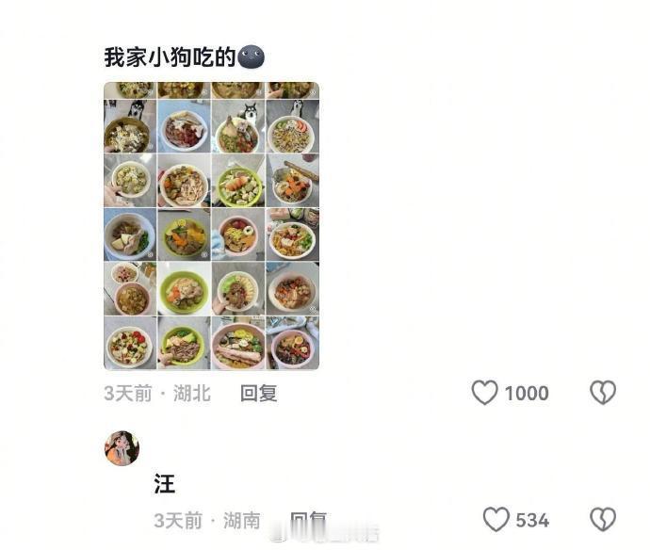View the top-left partial bowl photo
The height and width of the screenshot is (550, 650).
point(130,90)
